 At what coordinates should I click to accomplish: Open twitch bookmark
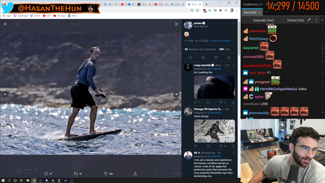coord(35,16)
